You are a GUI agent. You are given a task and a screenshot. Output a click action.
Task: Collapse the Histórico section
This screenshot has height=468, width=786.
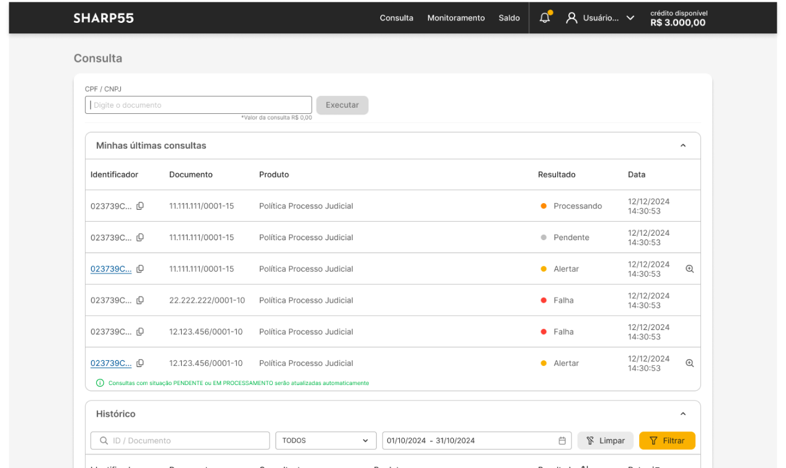(x=683, y=414)
